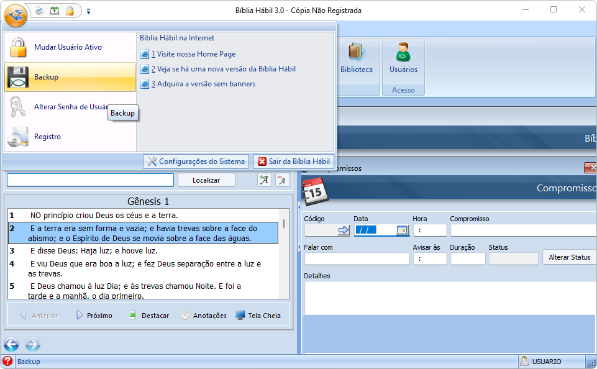This screenshot has width=597, height=369.
Task: Switch to Tela Cheia view
Action: 258,316
